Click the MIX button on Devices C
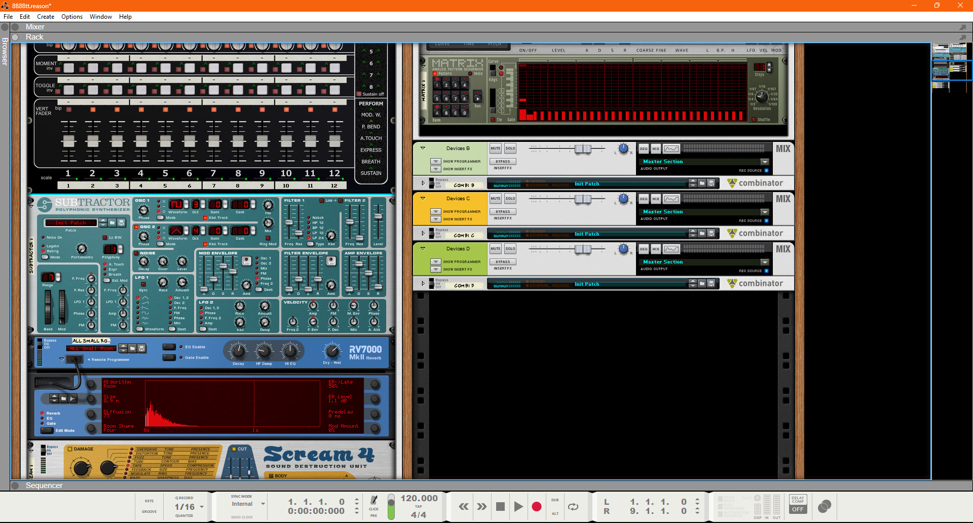The width and height of the screenshot is (973, 523). [656, 199]
